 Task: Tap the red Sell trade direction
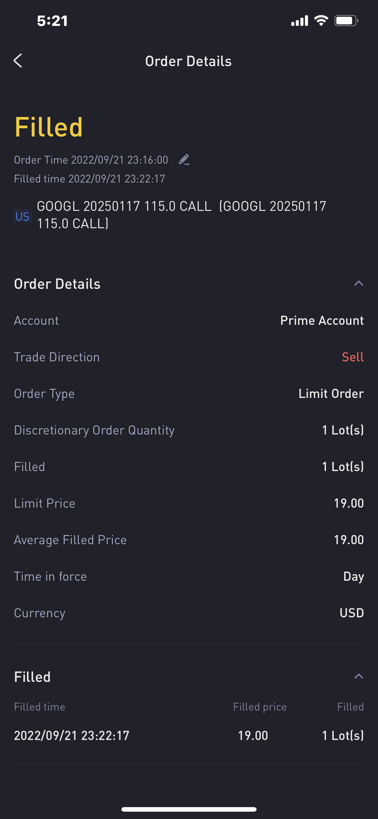pos(353,357)
